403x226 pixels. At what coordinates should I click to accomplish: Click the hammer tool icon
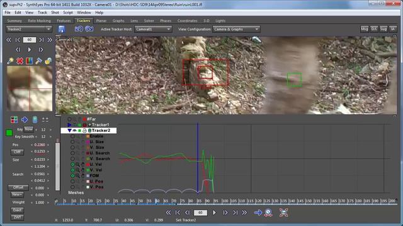[x=38, y=61]
